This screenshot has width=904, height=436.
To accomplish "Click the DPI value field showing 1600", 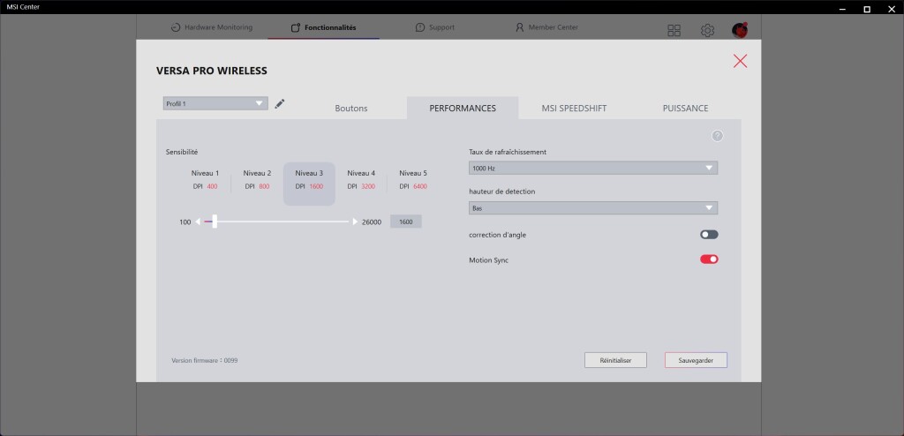I will 406,222.
